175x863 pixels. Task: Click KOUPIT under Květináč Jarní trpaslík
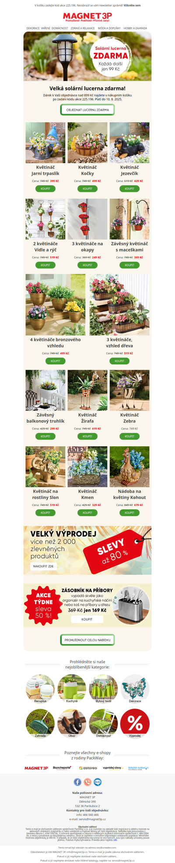(45, 188)
